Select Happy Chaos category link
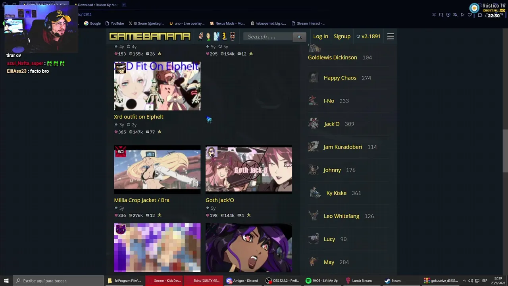The image size is (508, 286). (x=340, y=78)
